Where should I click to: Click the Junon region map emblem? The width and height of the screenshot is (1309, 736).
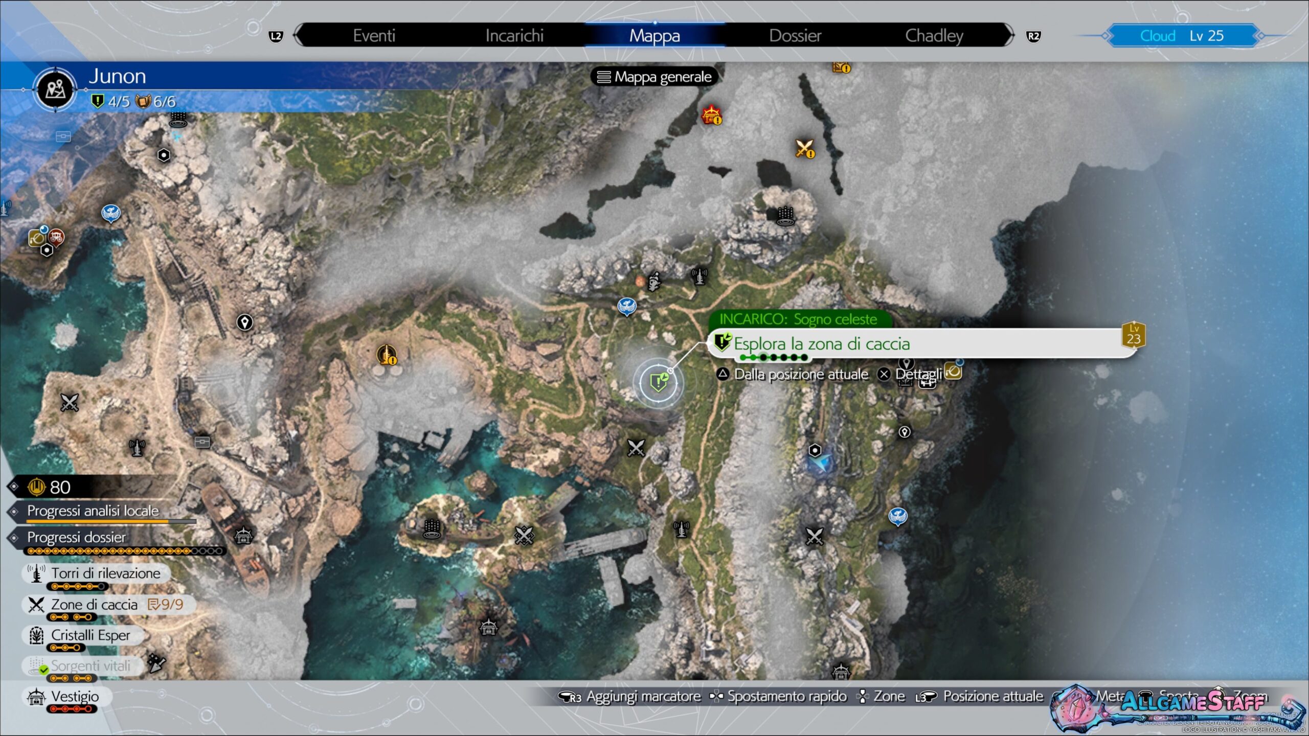[x=55, y=90]
